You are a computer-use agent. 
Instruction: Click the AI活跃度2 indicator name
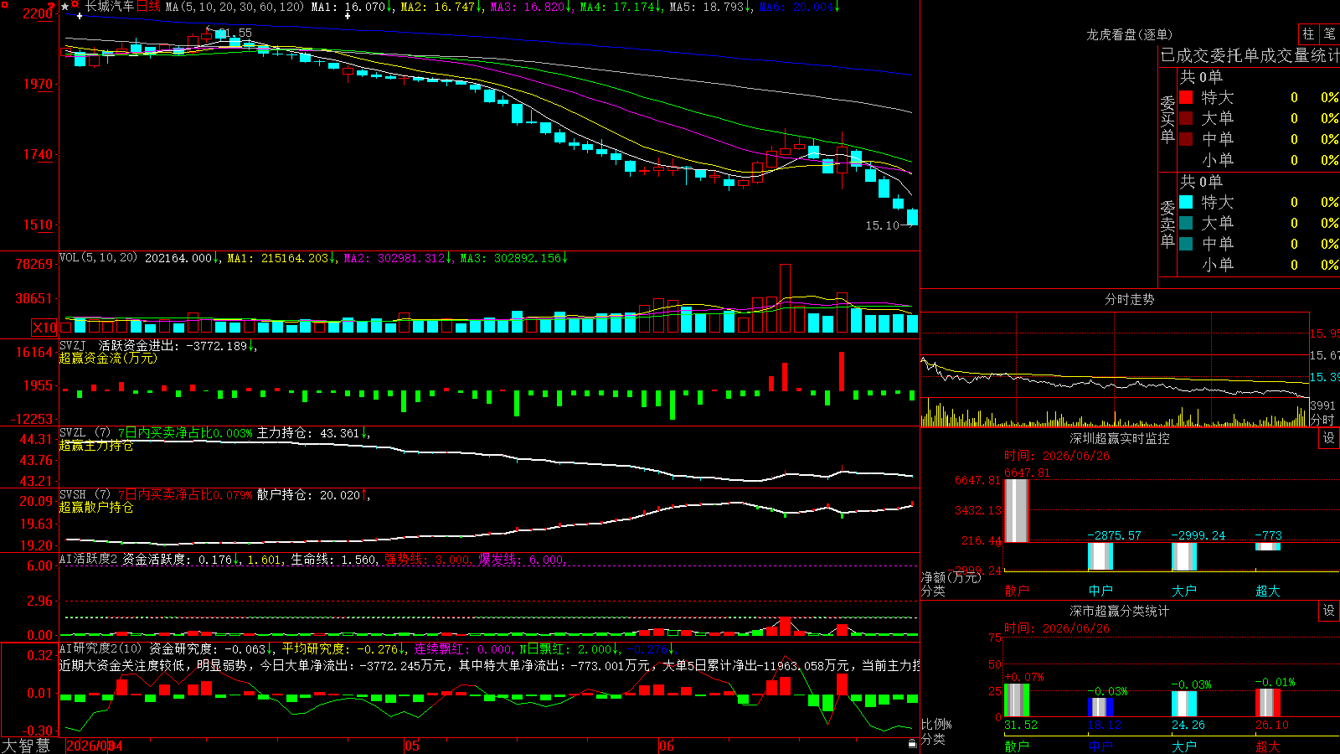[x=89, y=559]
